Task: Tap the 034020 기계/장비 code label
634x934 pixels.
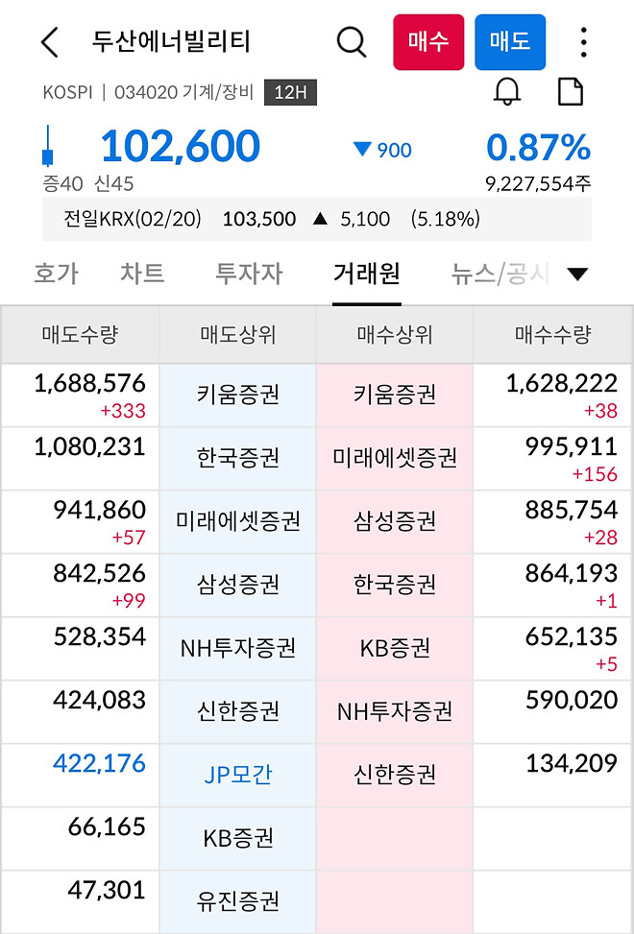Action: [184, 93]
